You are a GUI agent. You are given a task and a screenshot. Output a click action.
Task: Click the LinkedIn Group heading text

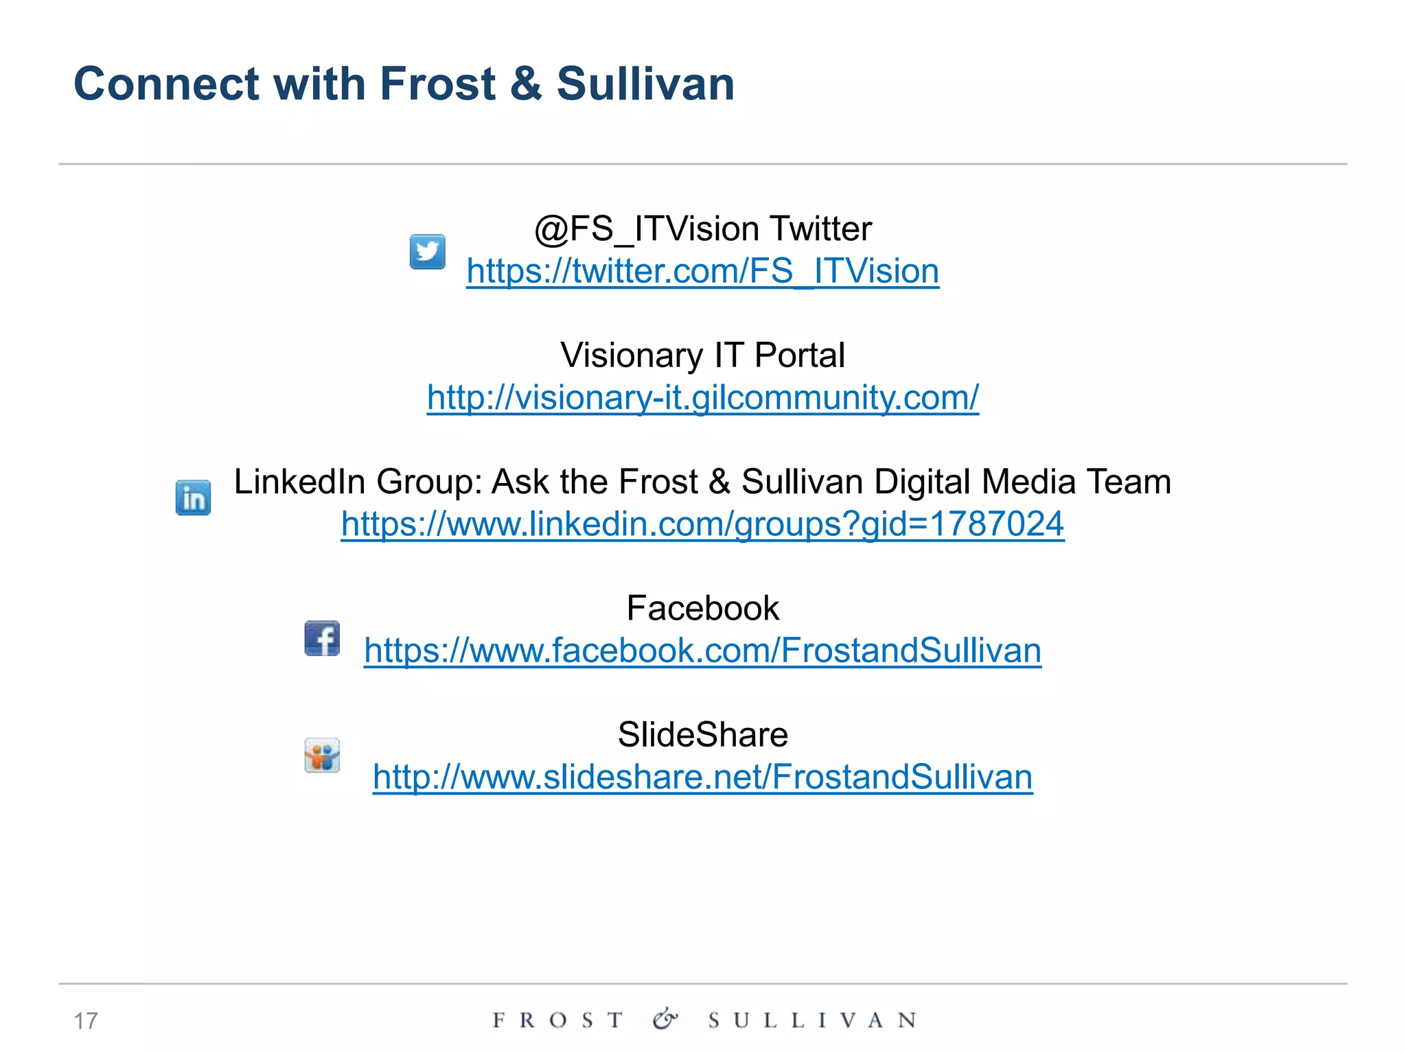tap(702, 482)
